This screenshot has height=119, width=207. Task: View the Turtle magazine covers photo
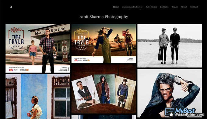click(x=103, y=89)
